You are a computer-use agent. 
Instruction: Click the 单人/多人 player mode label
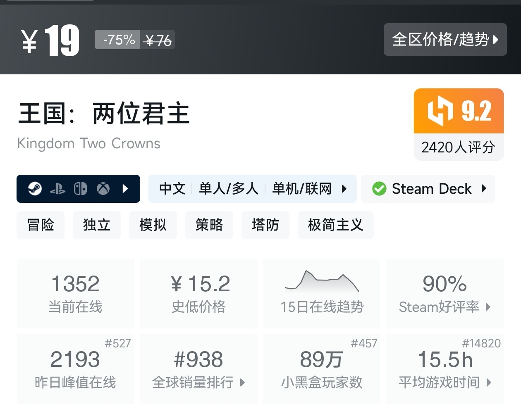[x=229, y=189]
